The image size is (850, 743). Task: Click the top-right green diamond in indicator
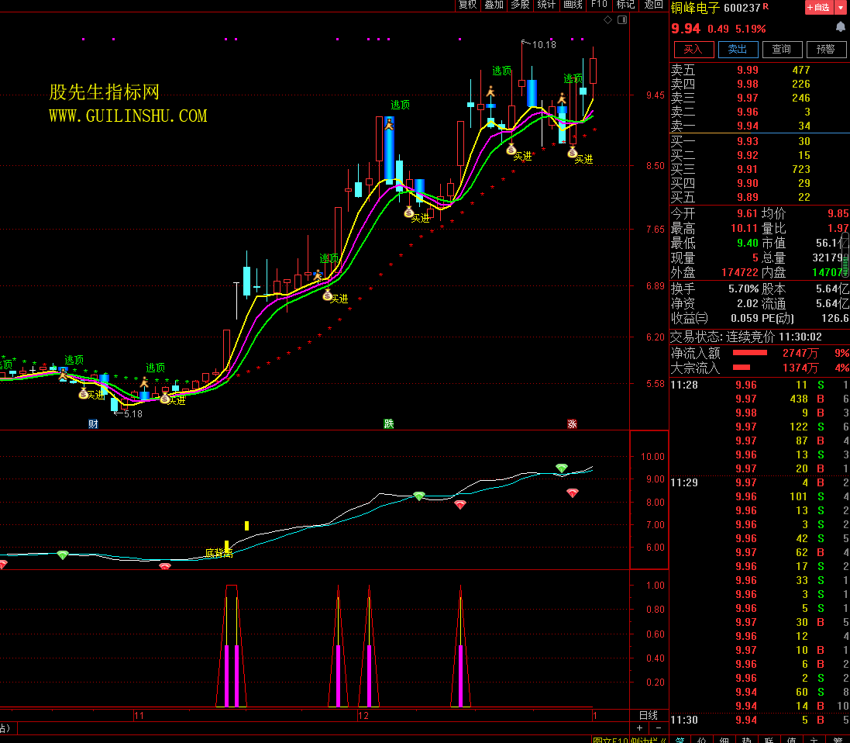562,468
